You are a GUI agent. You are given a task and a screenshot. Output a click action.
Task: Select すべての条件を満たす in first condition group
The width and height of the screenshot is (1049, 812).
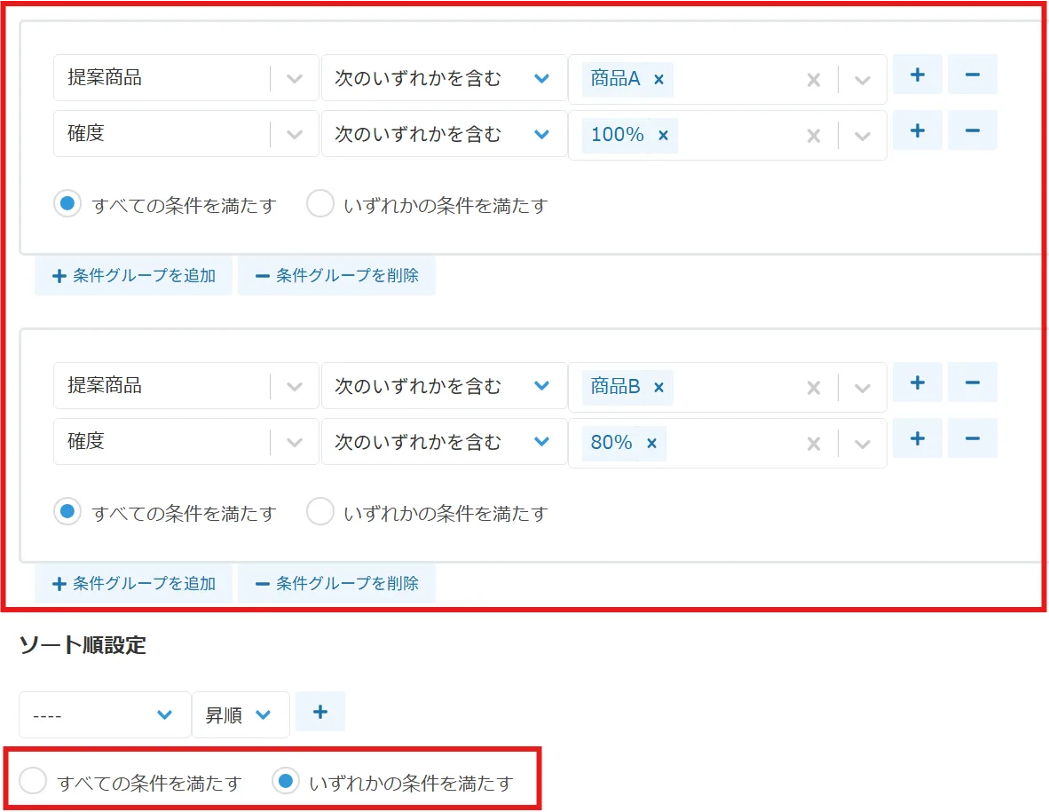(x=67, y=203)
